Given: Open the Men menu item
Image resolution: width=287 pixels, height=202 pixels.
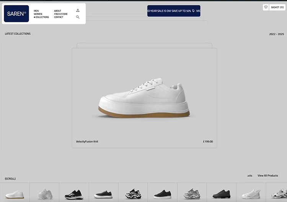Looking at the screenshot, I should [x=36, y=11].
